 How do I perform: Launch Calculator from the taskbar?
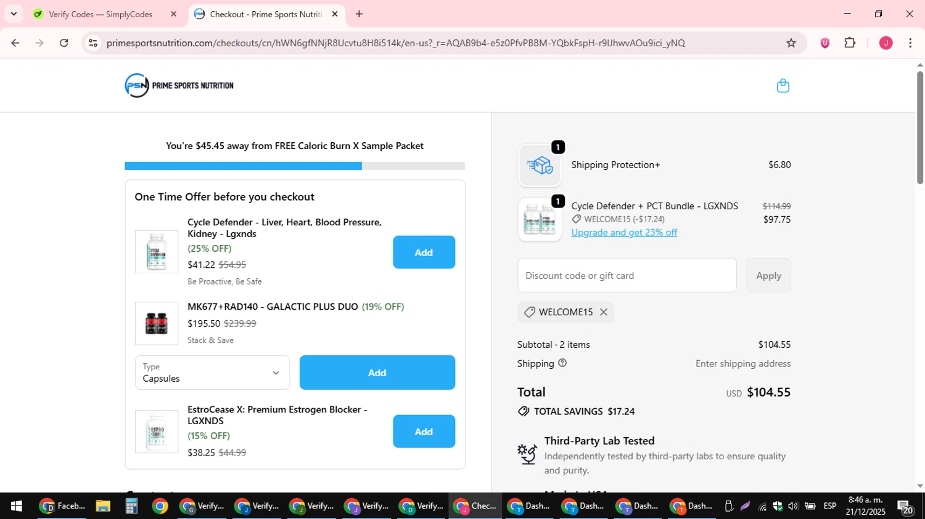click(x=131, y=506)
